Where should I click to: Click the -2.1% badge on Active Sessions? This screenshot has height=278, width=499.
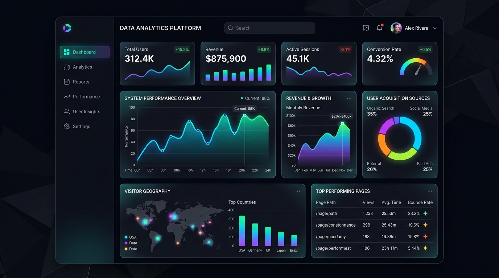pyautogui.click(x=345, y=50)
